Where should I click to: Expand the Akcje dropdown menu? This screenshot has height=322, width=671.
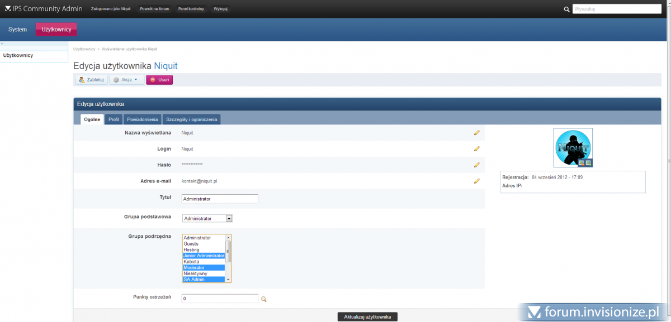click(126, 80)
